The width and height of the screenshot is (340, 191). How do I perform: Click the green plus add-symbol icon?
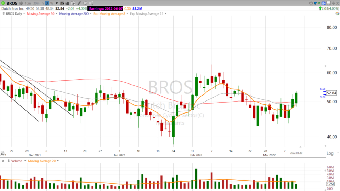pos(3,3)
